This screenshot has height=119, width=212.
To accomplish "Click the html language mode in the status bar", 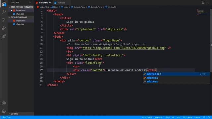I will click(179, 117).
